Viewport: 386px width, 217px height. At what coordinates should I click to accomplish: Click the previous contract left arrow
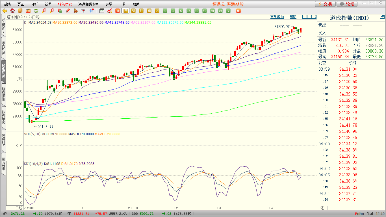(304, 17)
